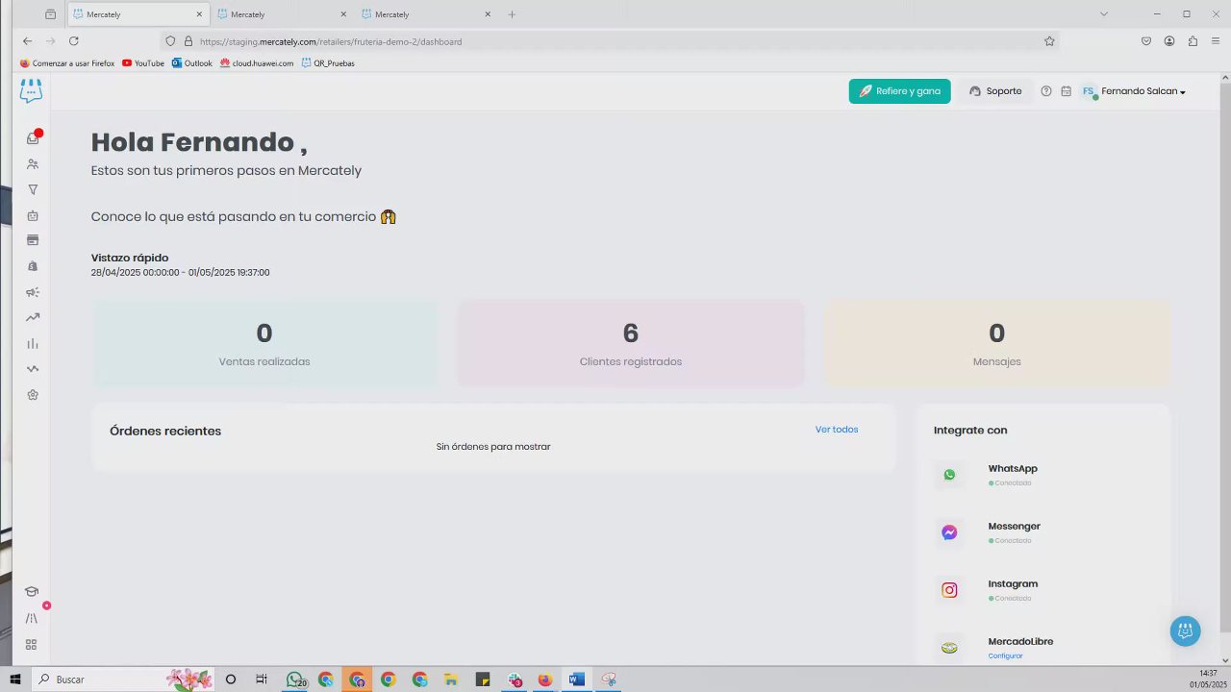The image size is (1231, 692).
Task: Open the Outlook bookmark
Action: coord(191,63)
